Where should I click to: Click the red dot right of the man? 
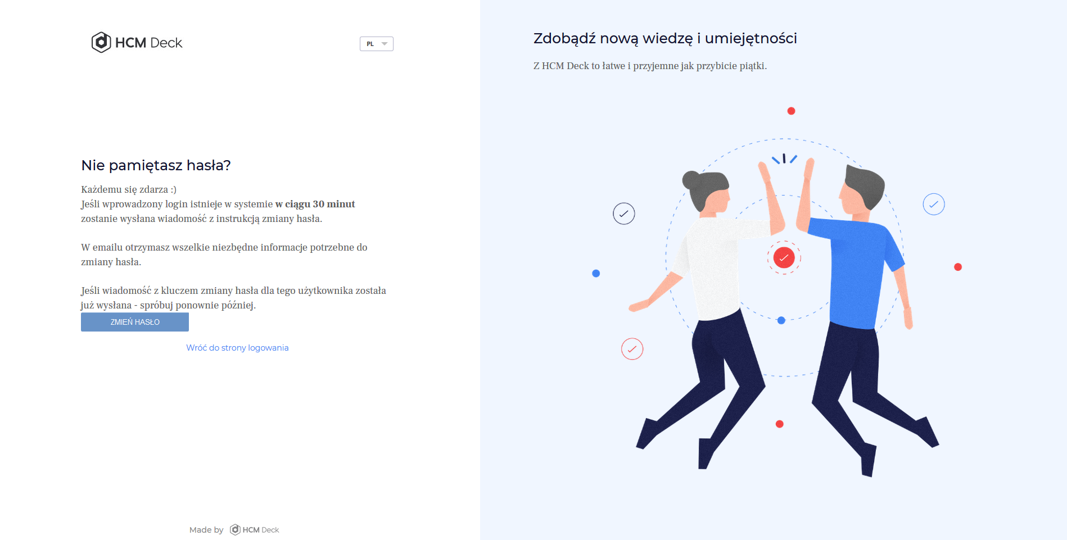958,267
